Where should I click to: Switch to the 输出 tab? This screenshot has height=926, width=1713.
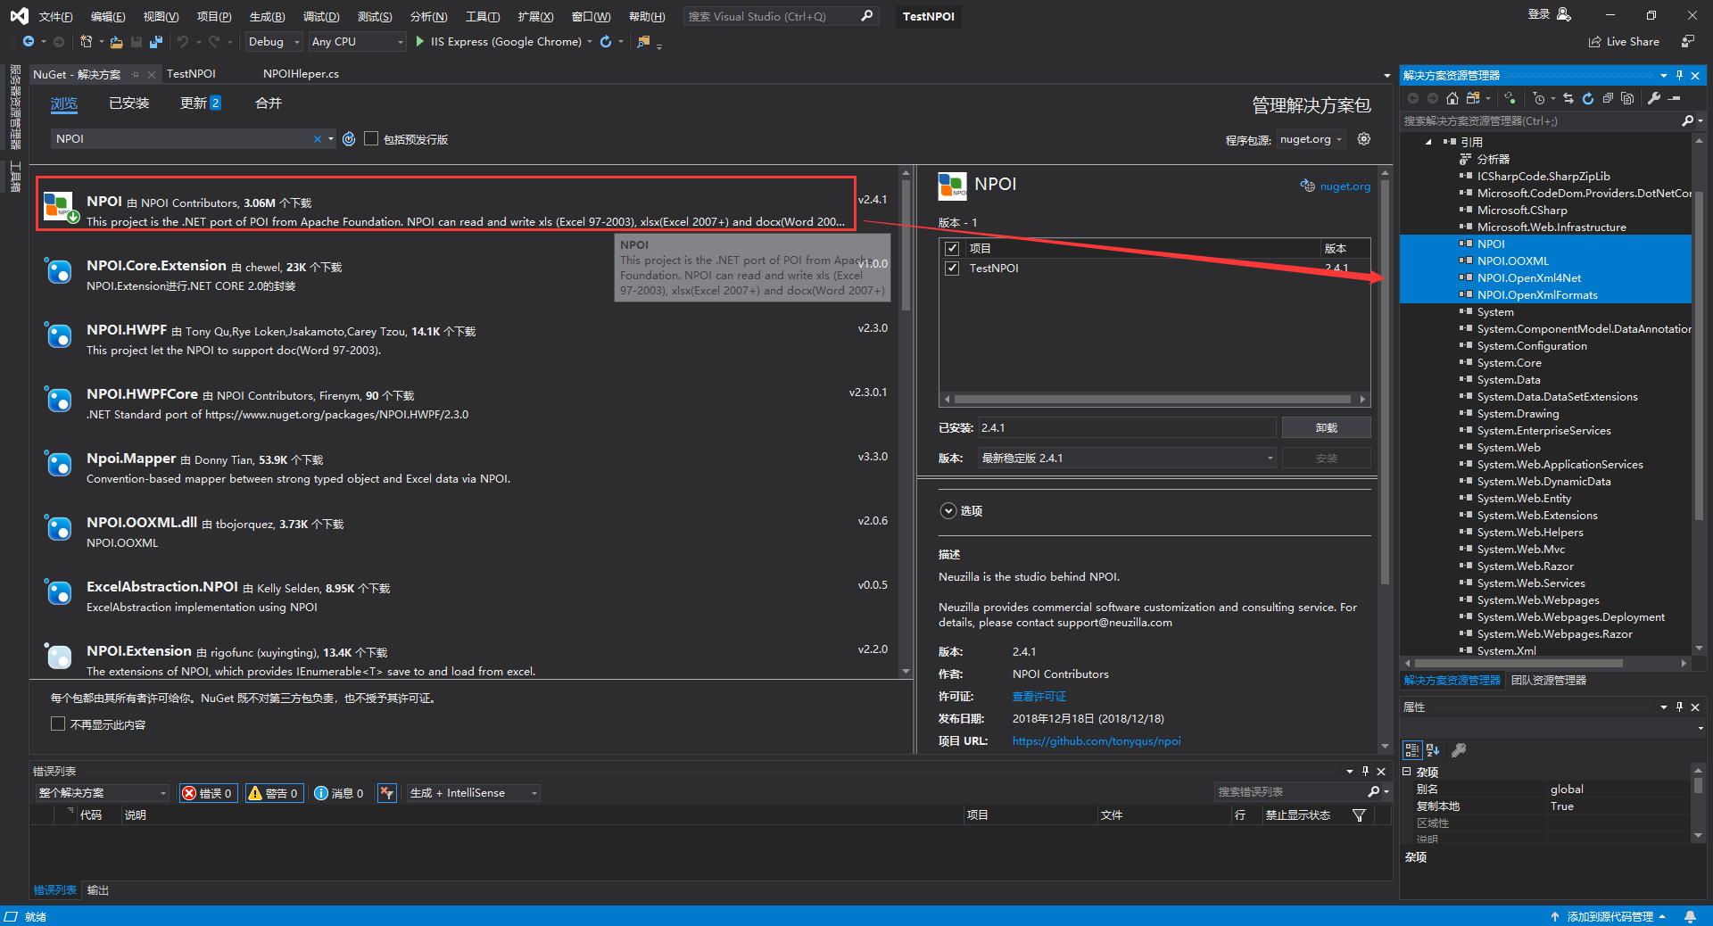[97, 890]
